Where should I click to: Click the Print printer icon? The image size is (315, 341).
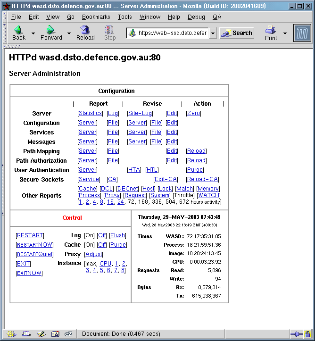click(271, 30)
